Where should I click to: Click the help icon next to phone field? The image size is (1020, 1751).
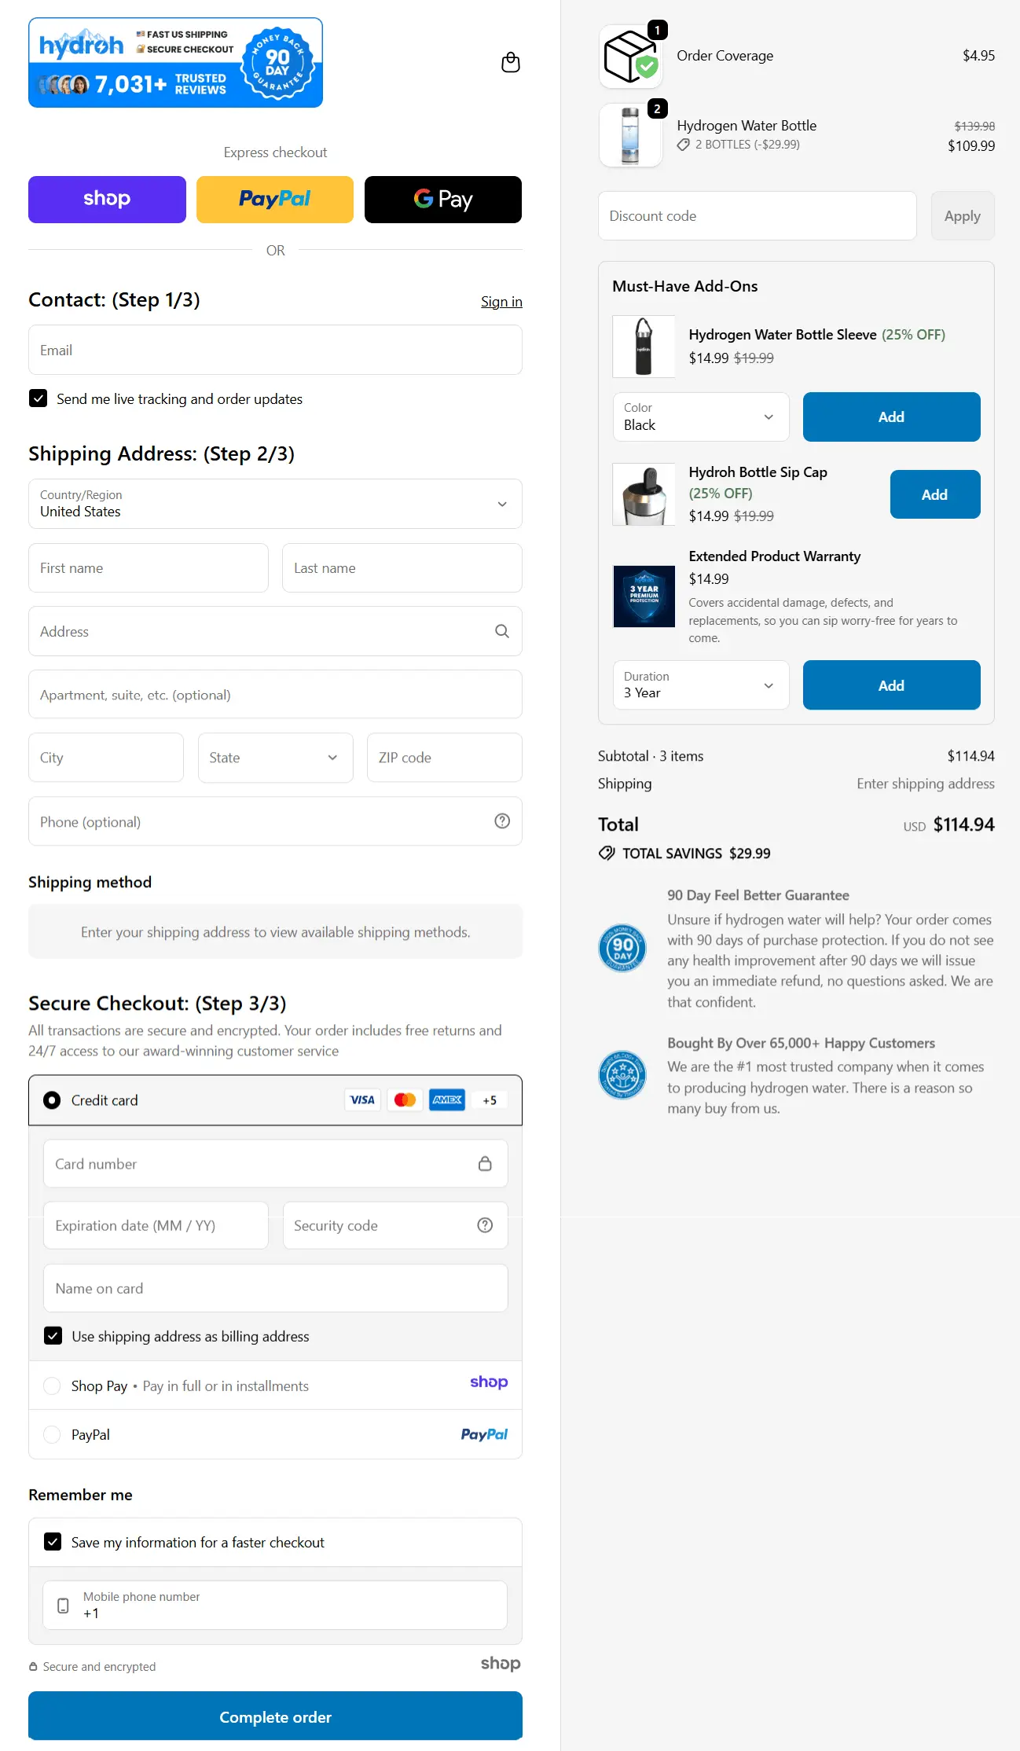[502, 821]
